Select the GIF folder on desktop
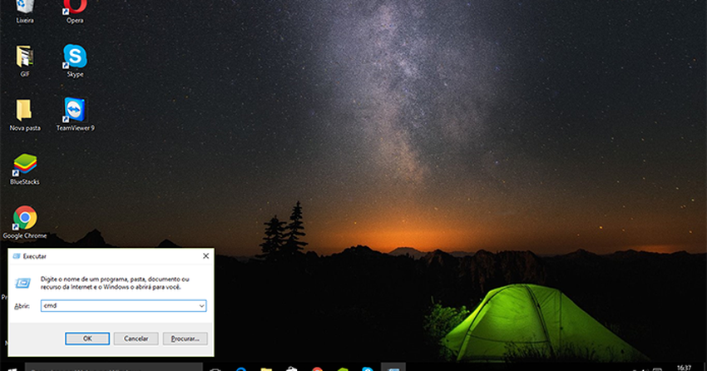This screenshot has height=371, width=707. (25, 61)
